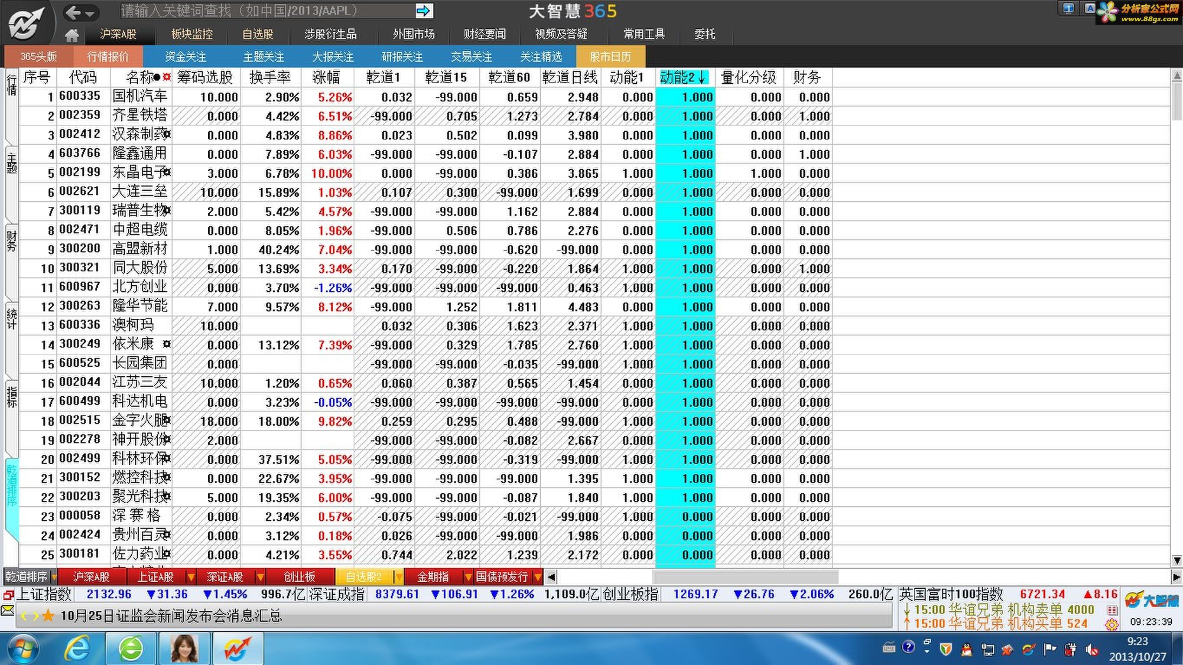Viewport: 1183px width, 665px height.
Task: Open the 沪深A股 menu
Action: (x=118, y=35)
